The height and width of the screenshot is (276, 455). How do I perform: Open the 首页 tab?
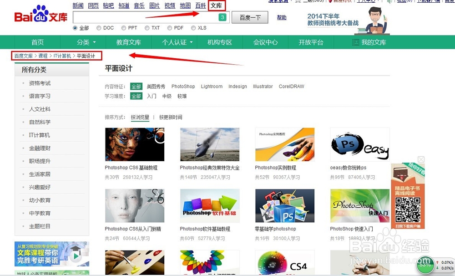click(x=37, y=42)
